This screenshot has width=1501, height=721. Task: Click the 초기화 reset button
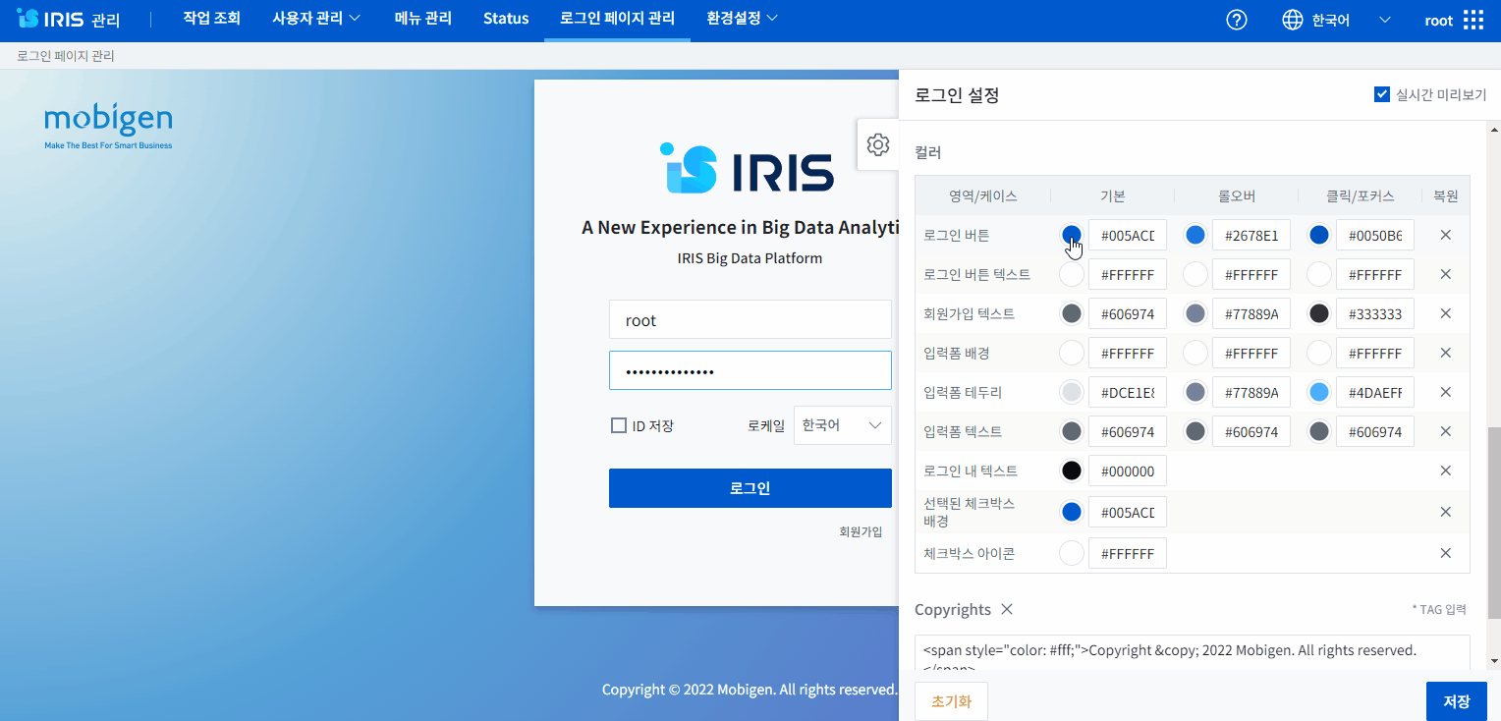click(951, 701)
